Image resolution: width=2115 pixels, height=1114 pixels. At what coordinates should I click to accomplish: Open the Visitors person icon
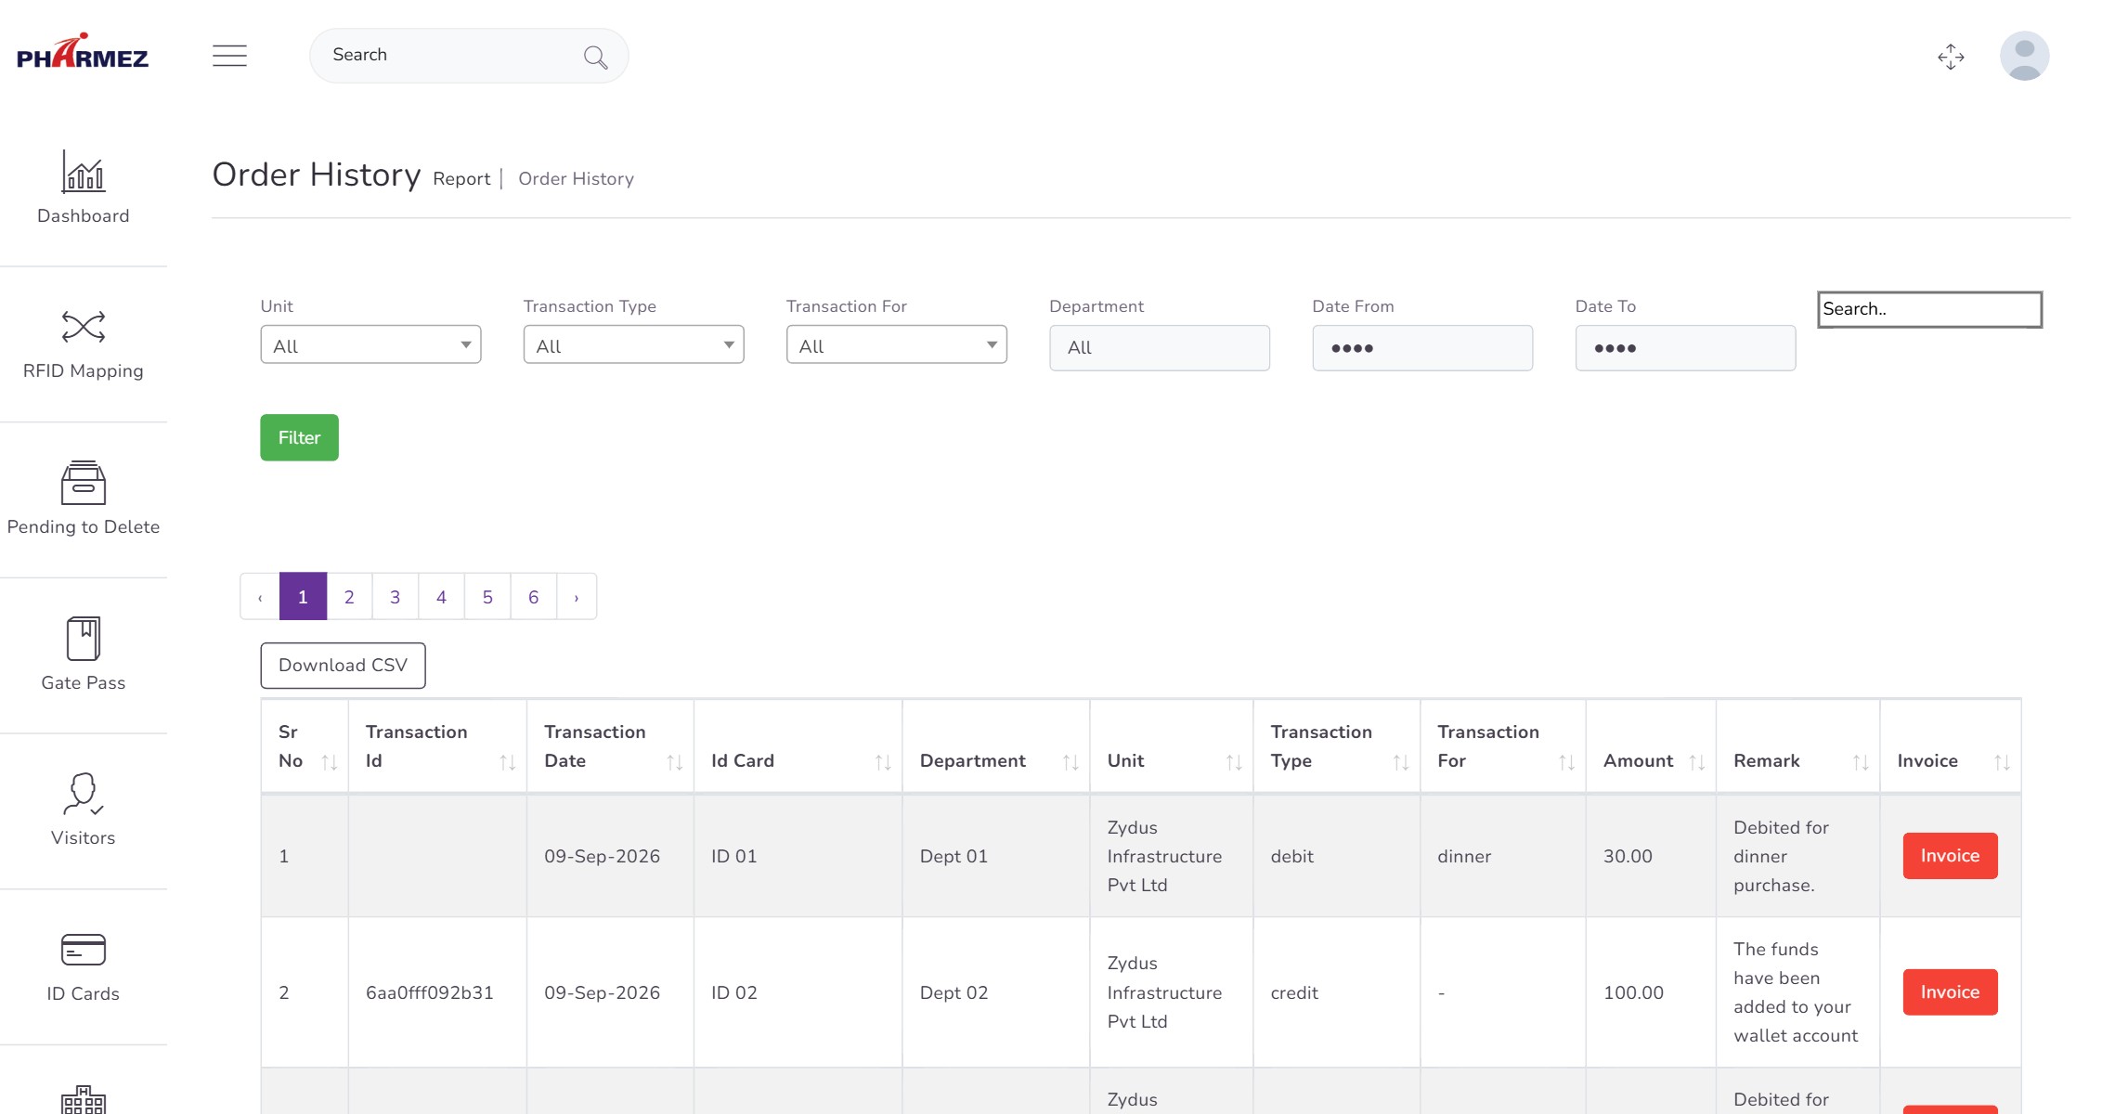click(84, 794)
